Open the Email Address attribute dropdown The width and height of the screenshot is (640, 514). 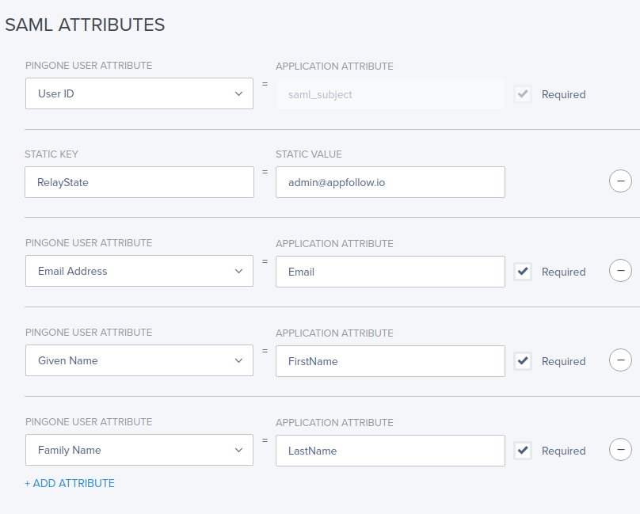139,271
